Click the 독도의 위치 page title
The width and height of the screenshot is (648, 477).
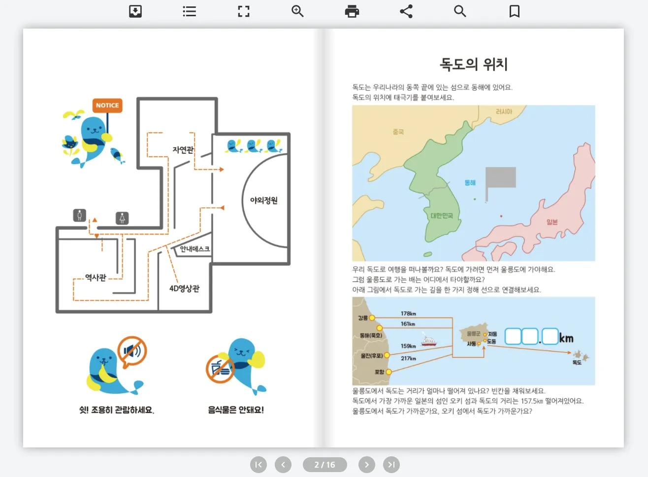[473, 64]
